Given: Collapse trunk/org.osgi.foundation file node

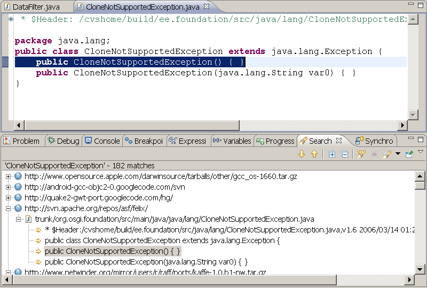Looking at the screenshot, I should pos(18,219).
